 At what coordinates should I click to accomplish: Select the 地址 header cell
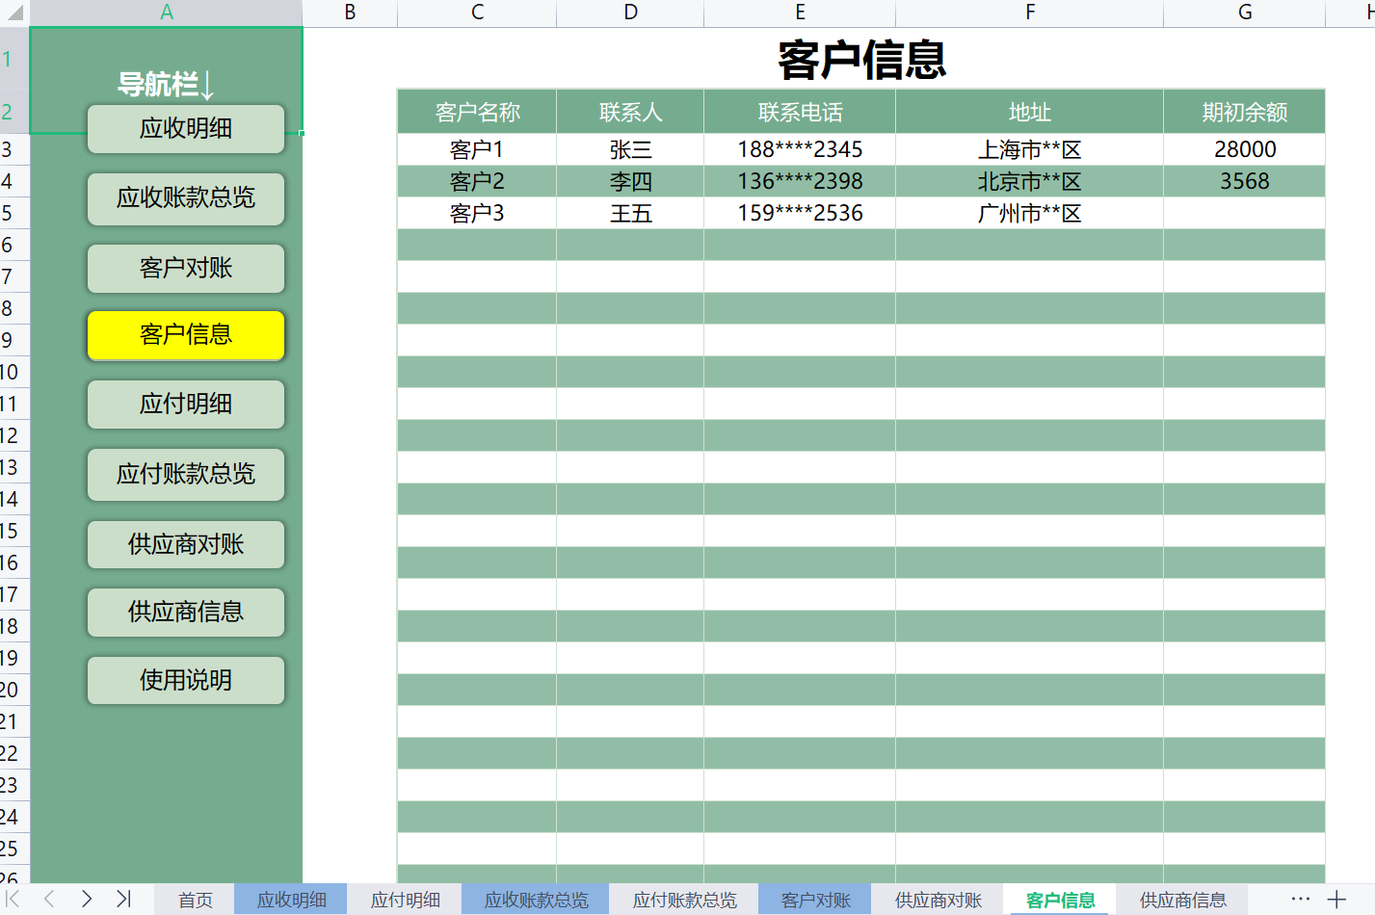[x=1029, y=112]
